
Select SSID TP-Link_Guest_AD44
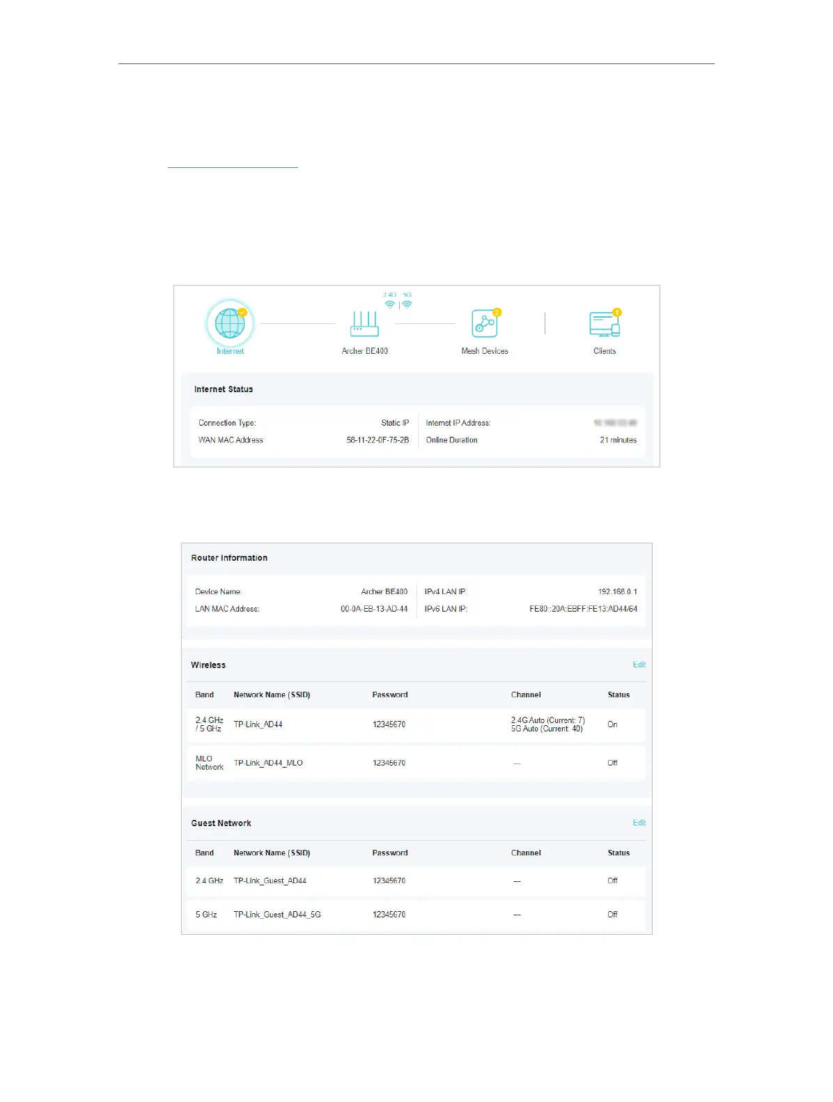tap(270, 880)
